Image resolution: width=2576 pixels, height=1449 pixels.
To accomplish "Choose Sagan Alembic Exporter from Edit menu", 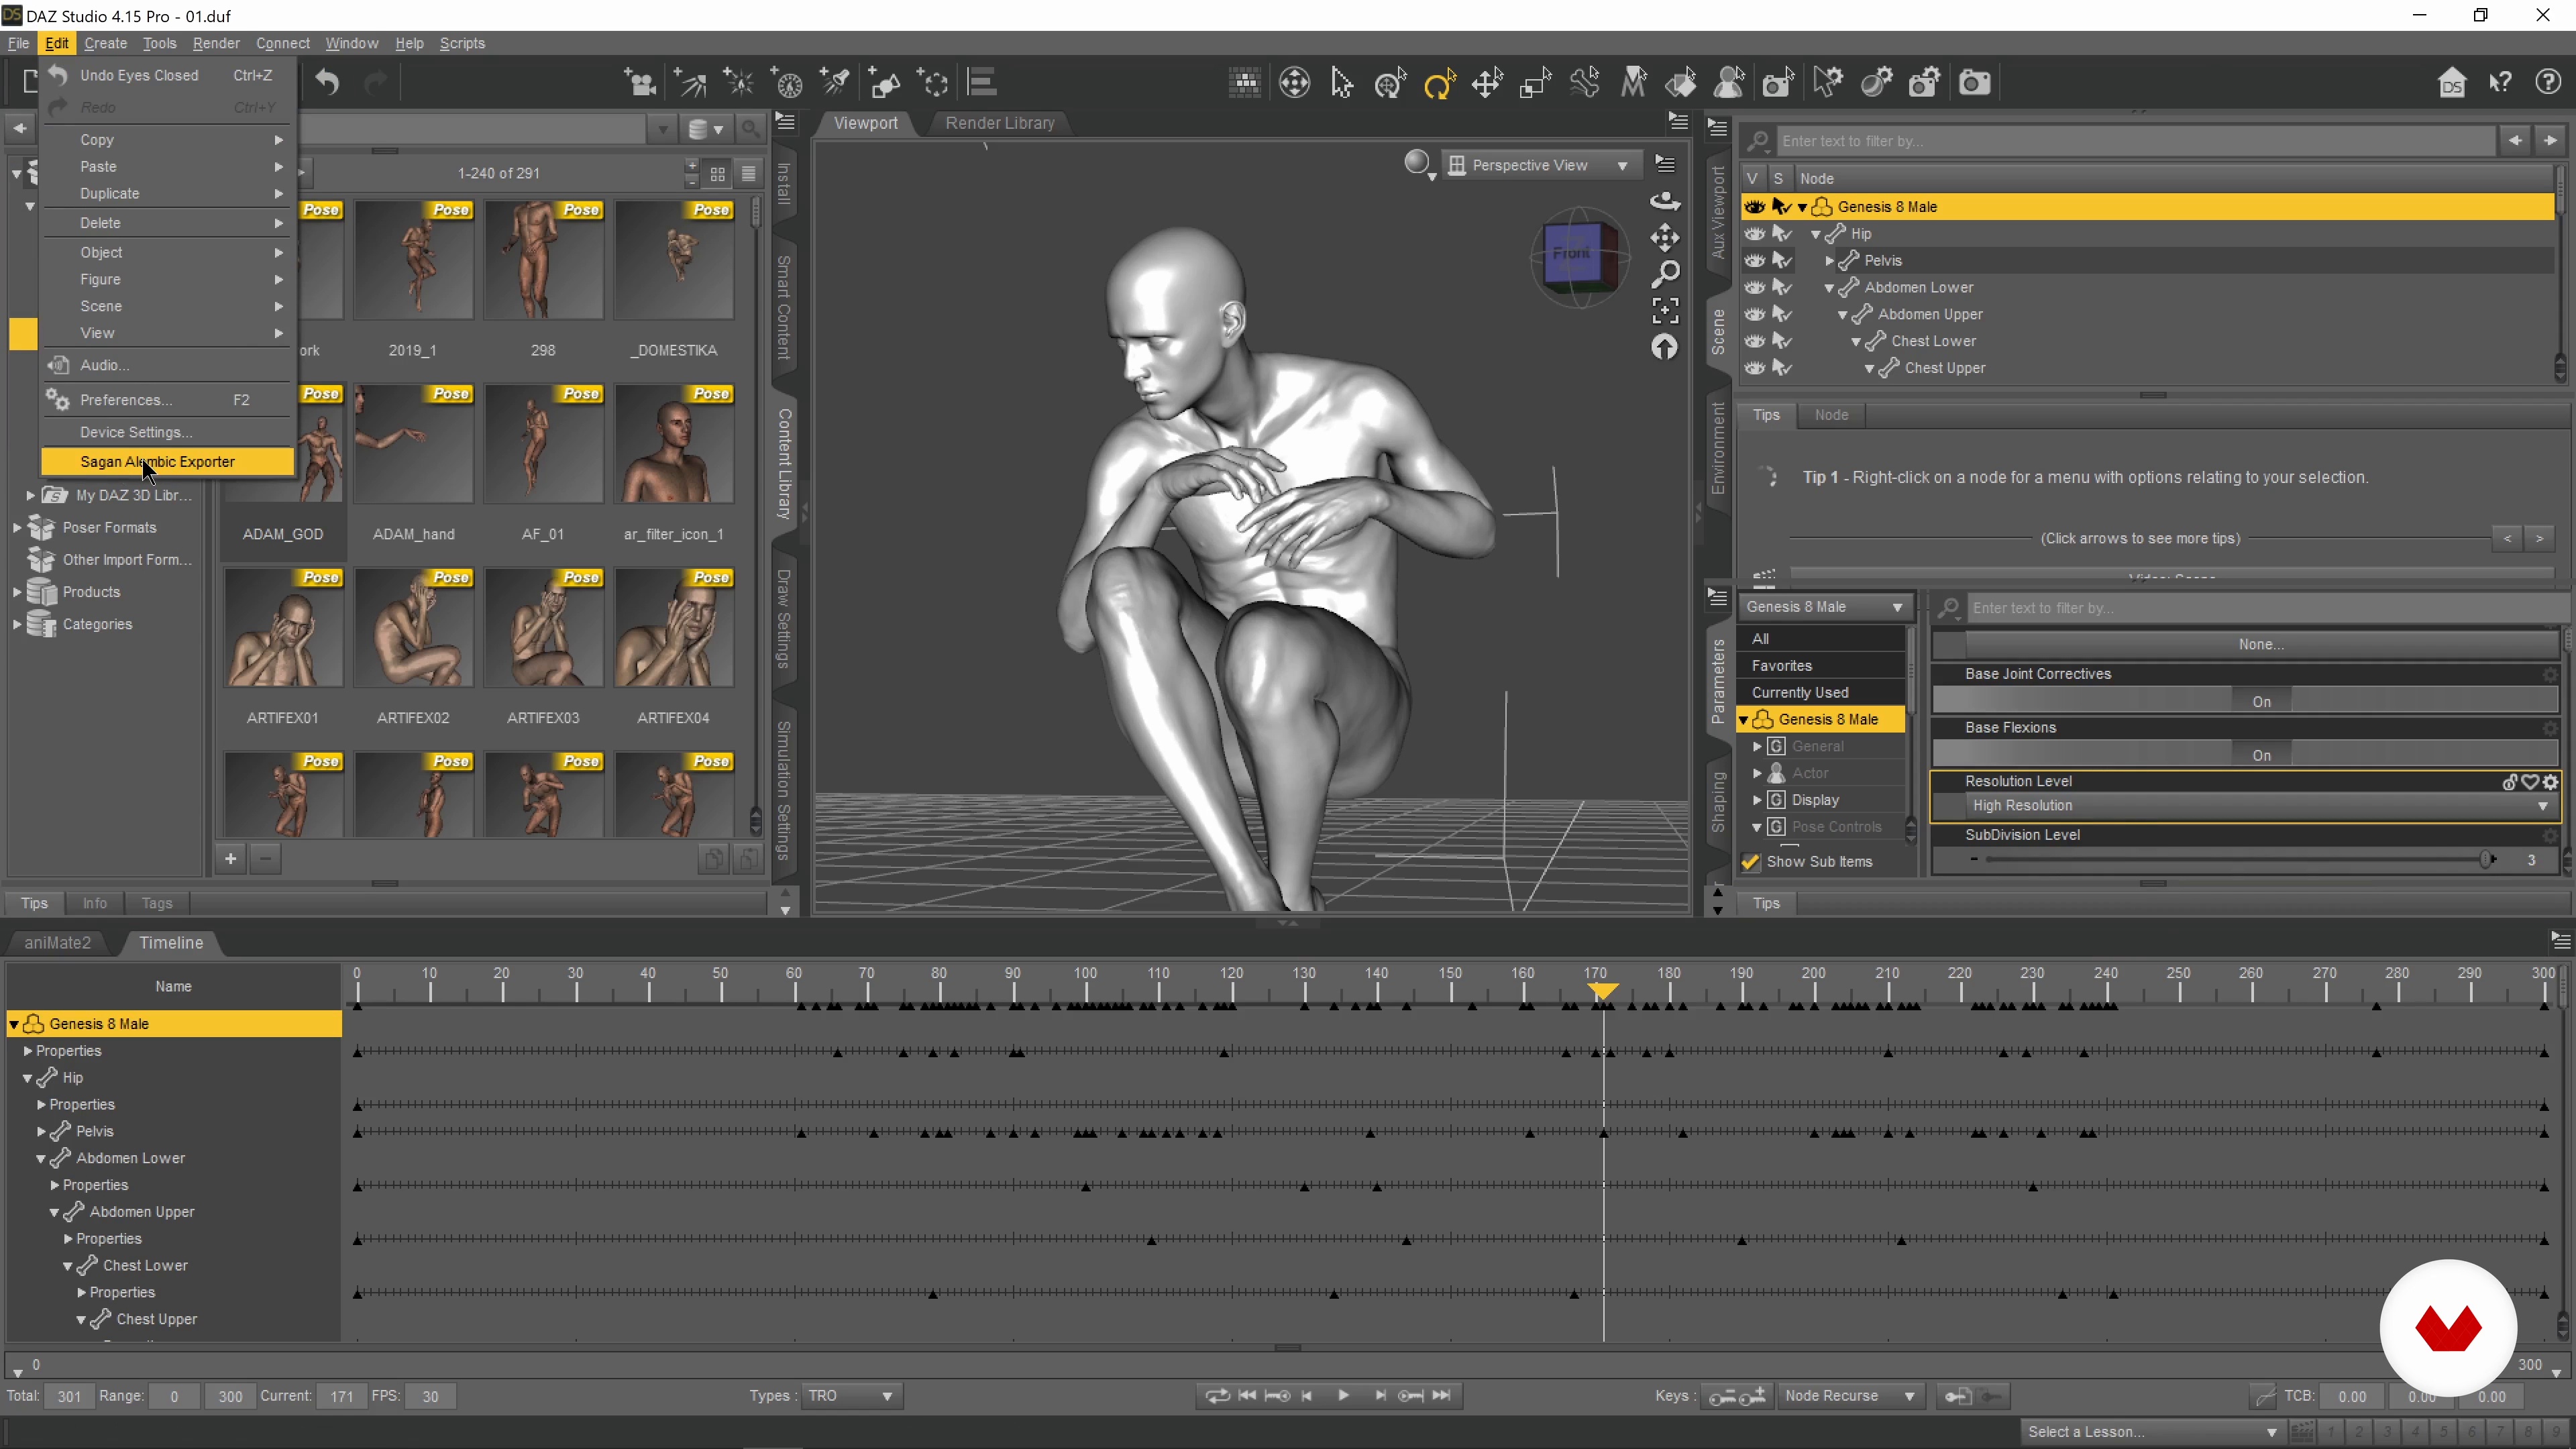I will (168, 462).
